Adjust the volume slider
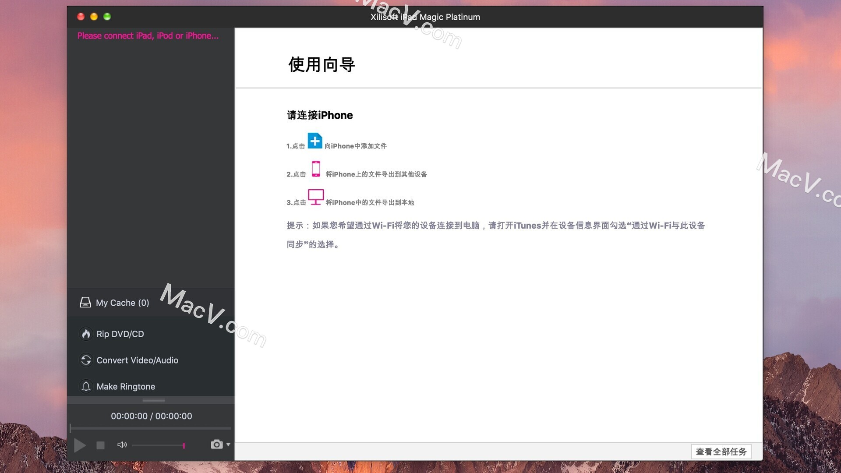Viewport: 841px width, 473px height. pos(159,445)
